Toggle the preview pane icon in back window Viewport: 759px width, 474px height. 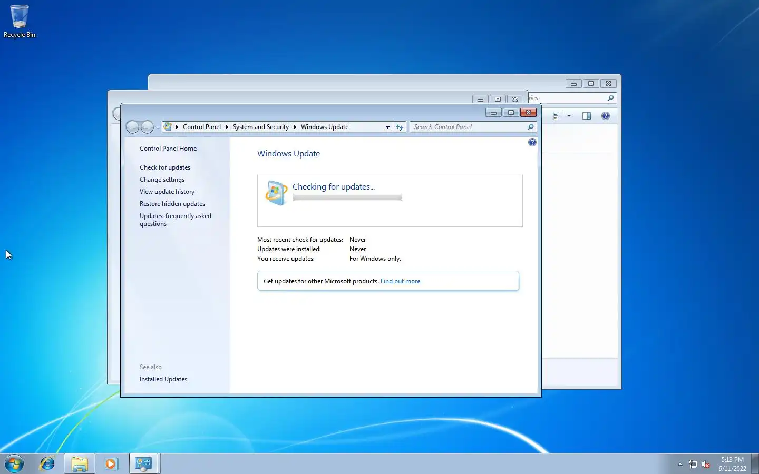[587, 116]
